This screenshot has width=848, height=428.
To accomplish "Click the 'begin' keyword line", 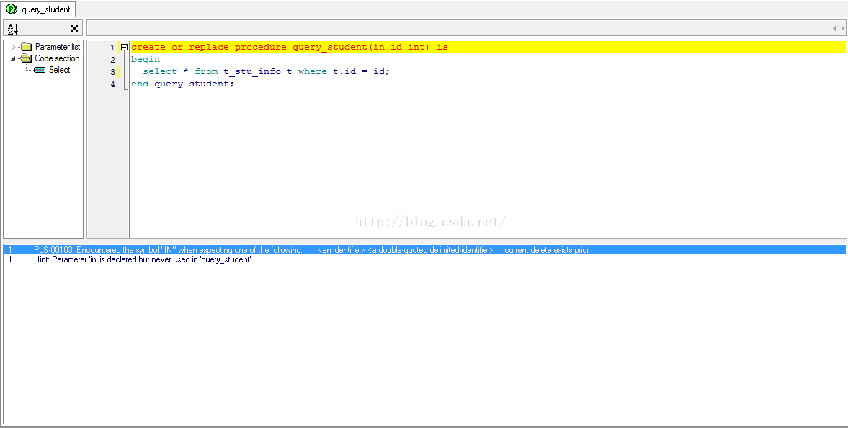I will pyautogui.click(x=146, y=59).
